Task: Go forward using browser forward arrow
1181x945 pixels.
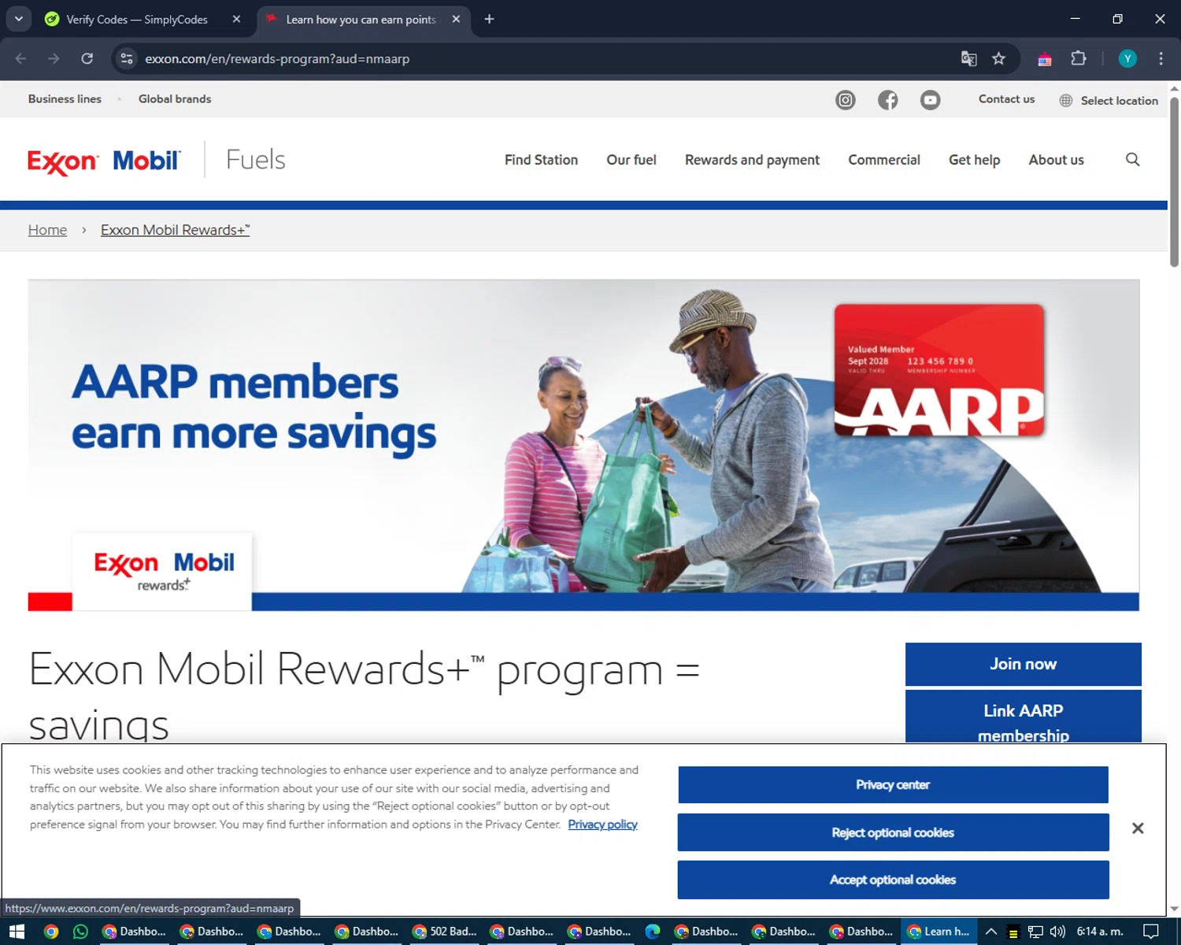Action: tap(54, 58)
